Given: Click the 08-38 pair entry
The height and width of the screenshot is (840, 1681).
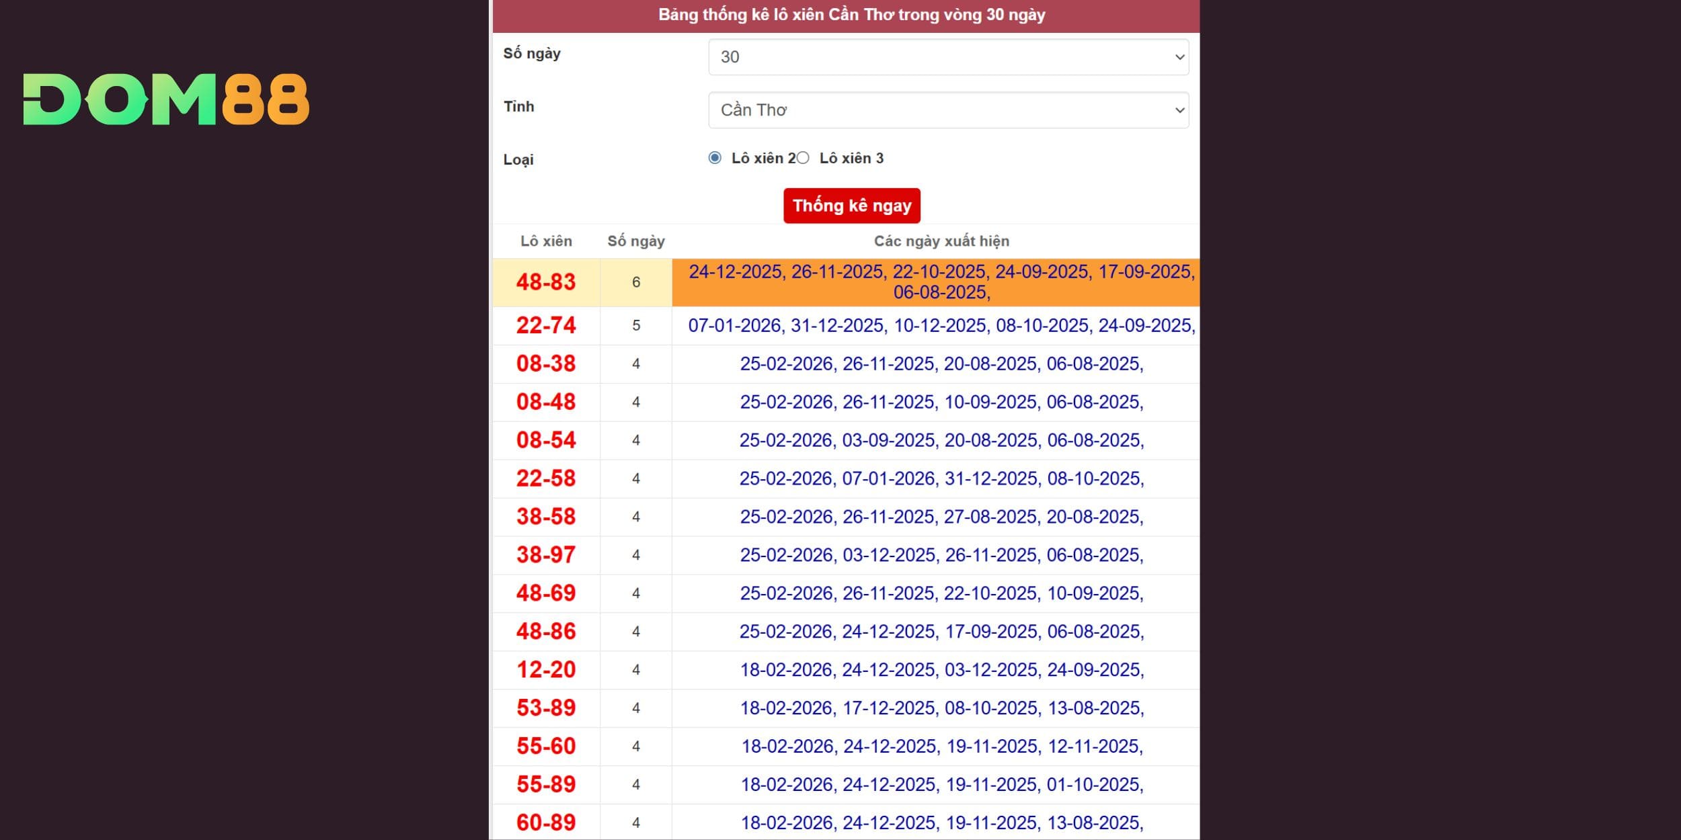Looking at the screenshot, I should pos(546,364).
